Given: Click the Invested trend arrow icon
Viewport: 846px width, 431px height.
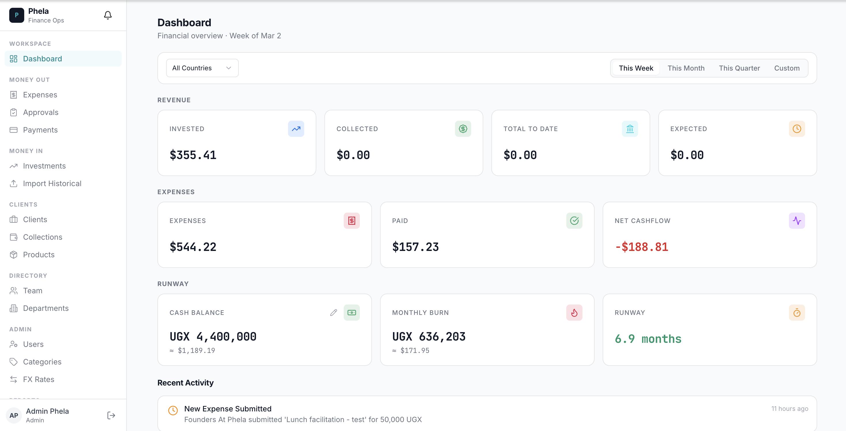Looking at the screenshot, I should [x=296, y=129].
